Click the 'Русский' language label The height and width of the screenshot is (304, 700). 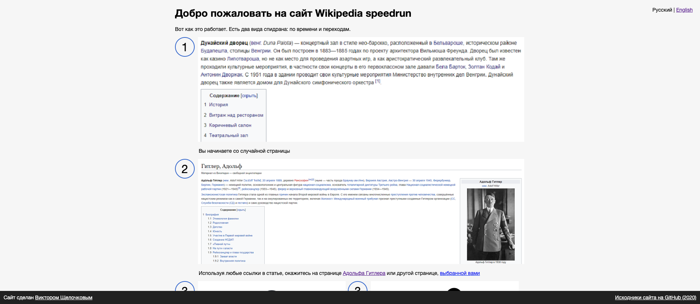(x=662, y=10)
